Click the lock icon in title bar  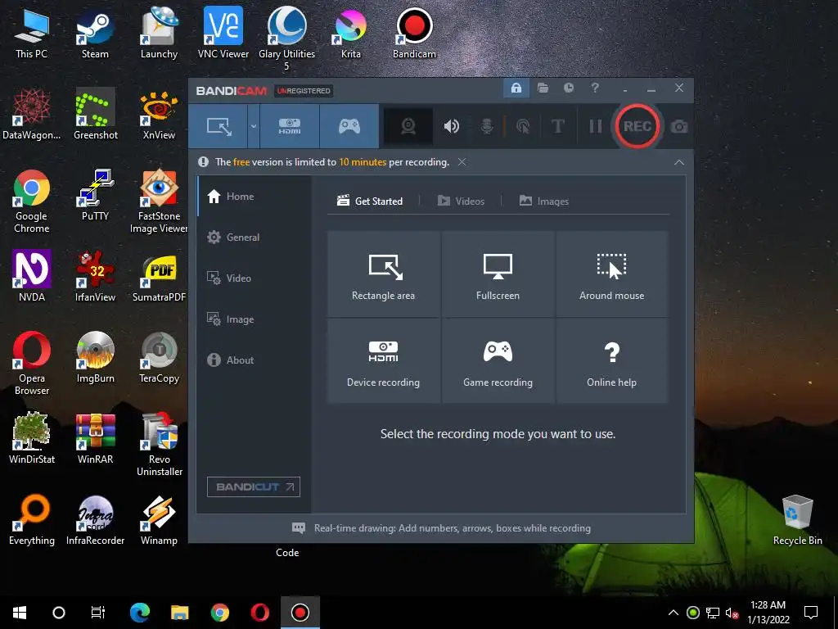click(516, 88)
